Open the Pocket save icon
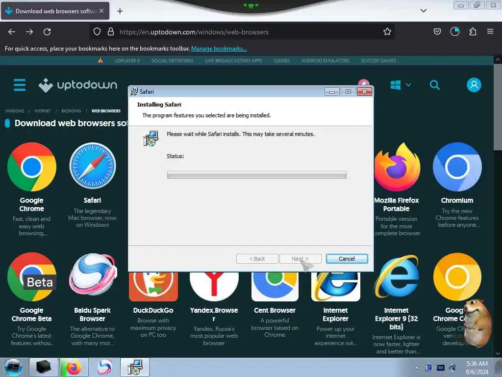The image size is (502, 377). (437, 31)
